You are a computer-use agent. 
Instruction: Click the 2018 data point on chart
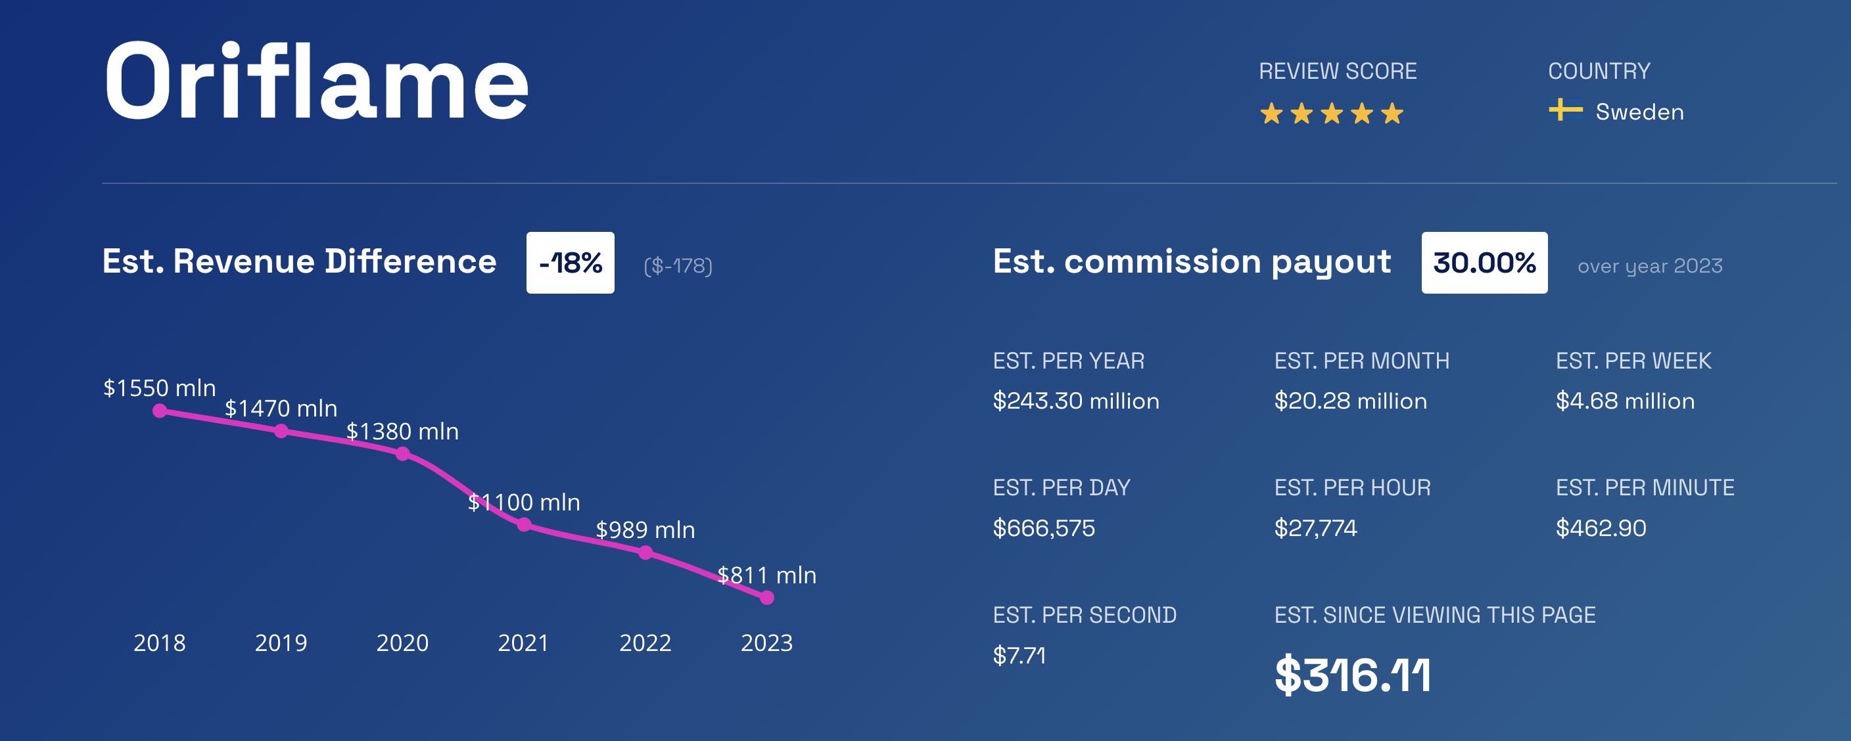(160, 411)
